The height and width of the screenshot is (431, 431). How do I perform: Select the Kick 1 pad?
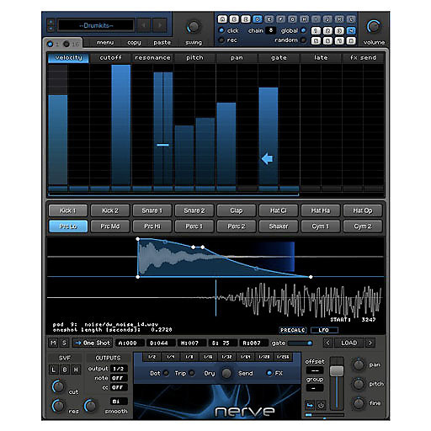(x=68, y=210)
